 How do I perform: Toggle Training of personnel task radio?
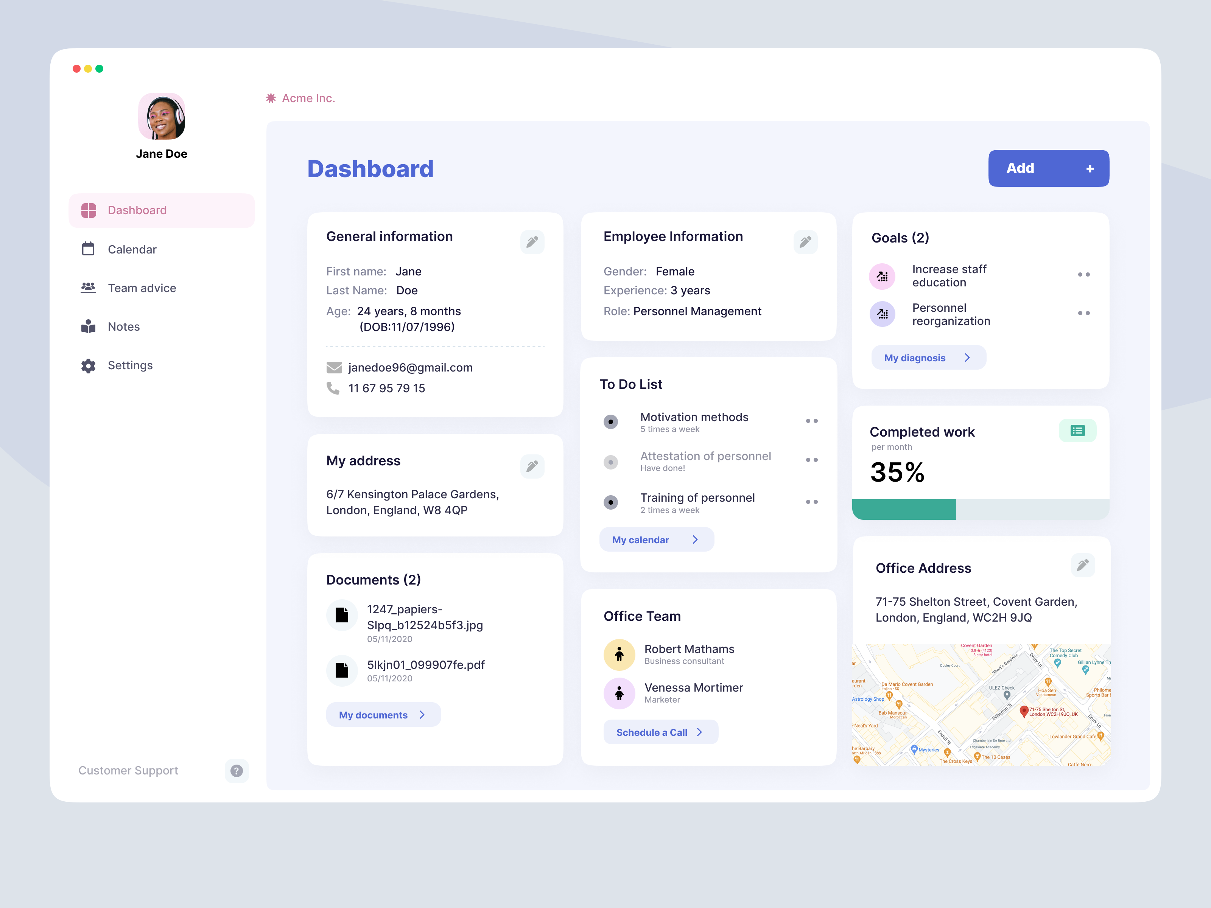pos(610,502)
